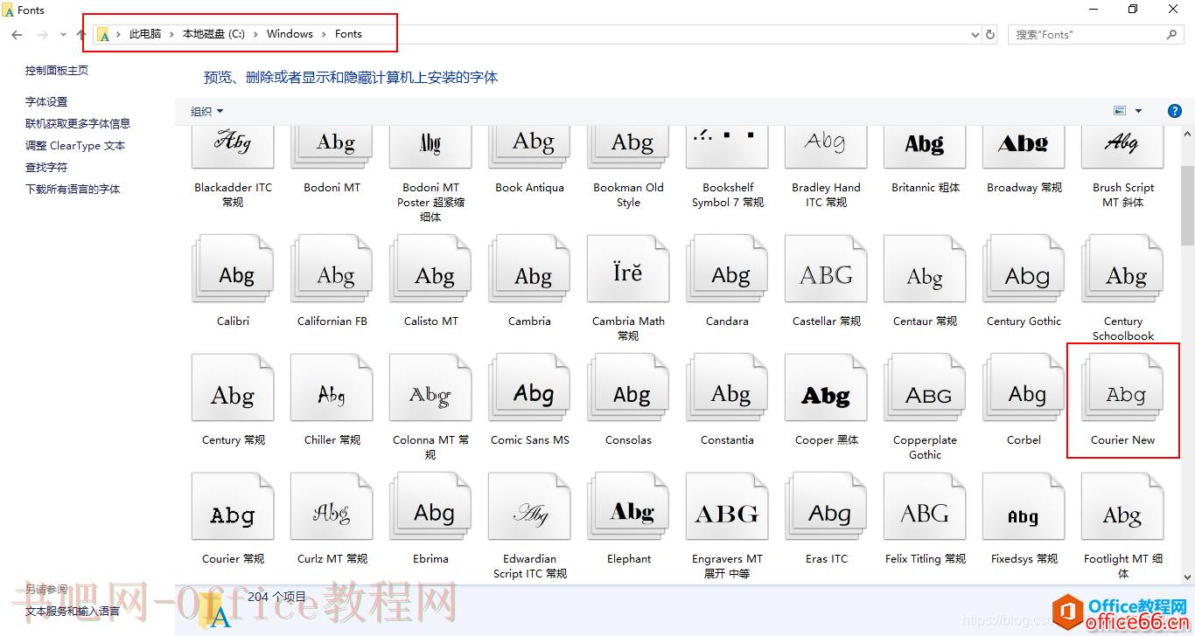Expand the chevron after Windows breadcrumb
This screenshot has height=636, width=1195.
point(324,34)
